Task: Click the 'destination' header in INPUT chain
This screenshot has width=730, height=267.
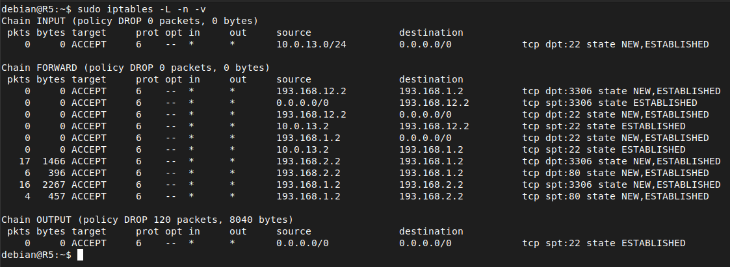Action: point(431,32)
